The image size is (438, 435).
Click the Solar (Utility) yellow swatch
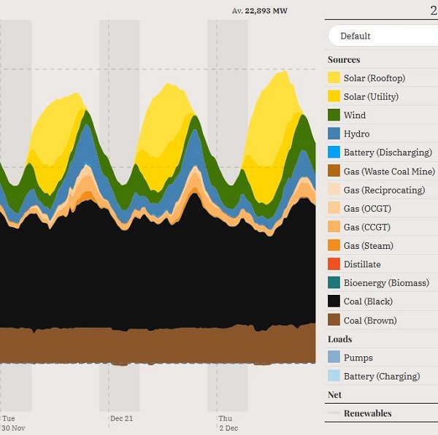(x=334, y=97)
